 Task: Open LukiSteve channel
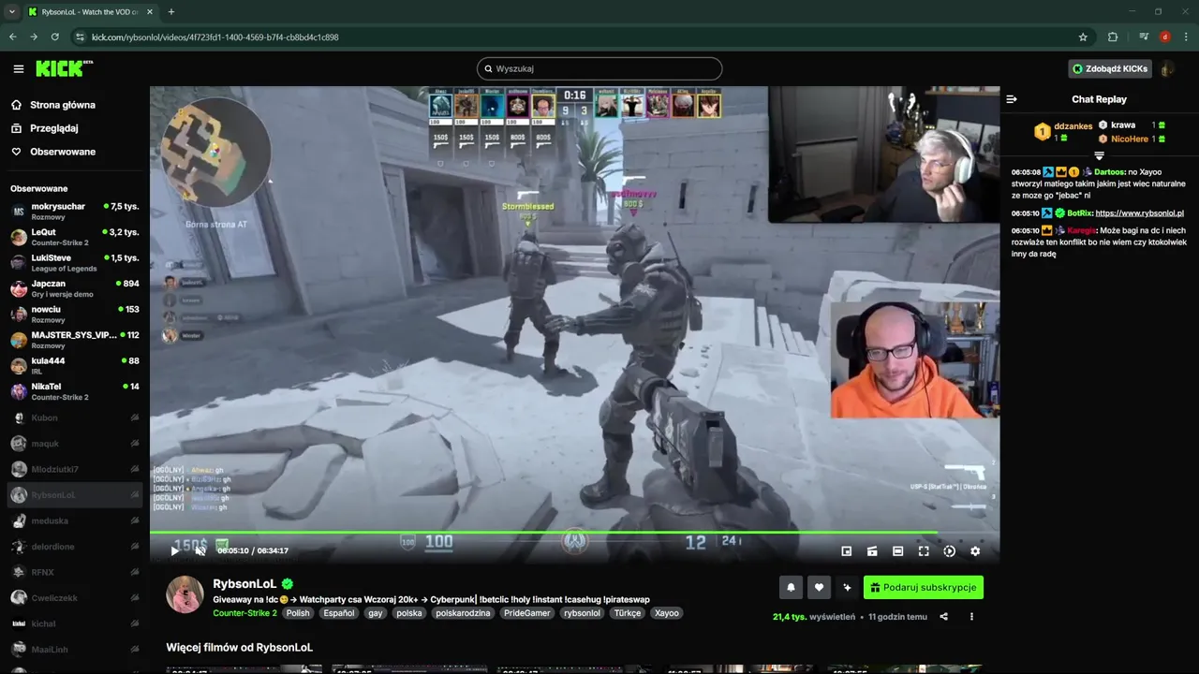(75, 263)
